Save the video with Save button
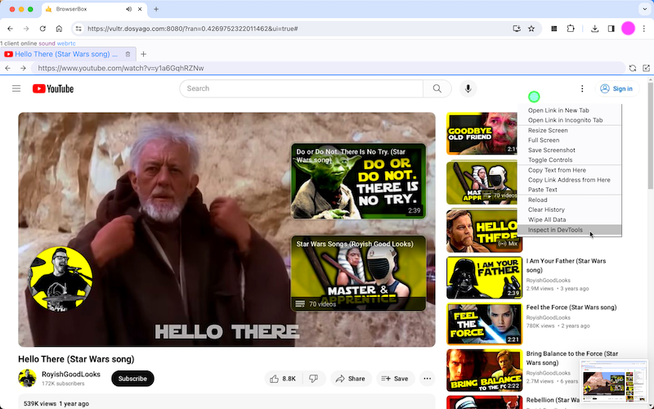The width and height of the screenshot is (654, 409). [395, 379]
